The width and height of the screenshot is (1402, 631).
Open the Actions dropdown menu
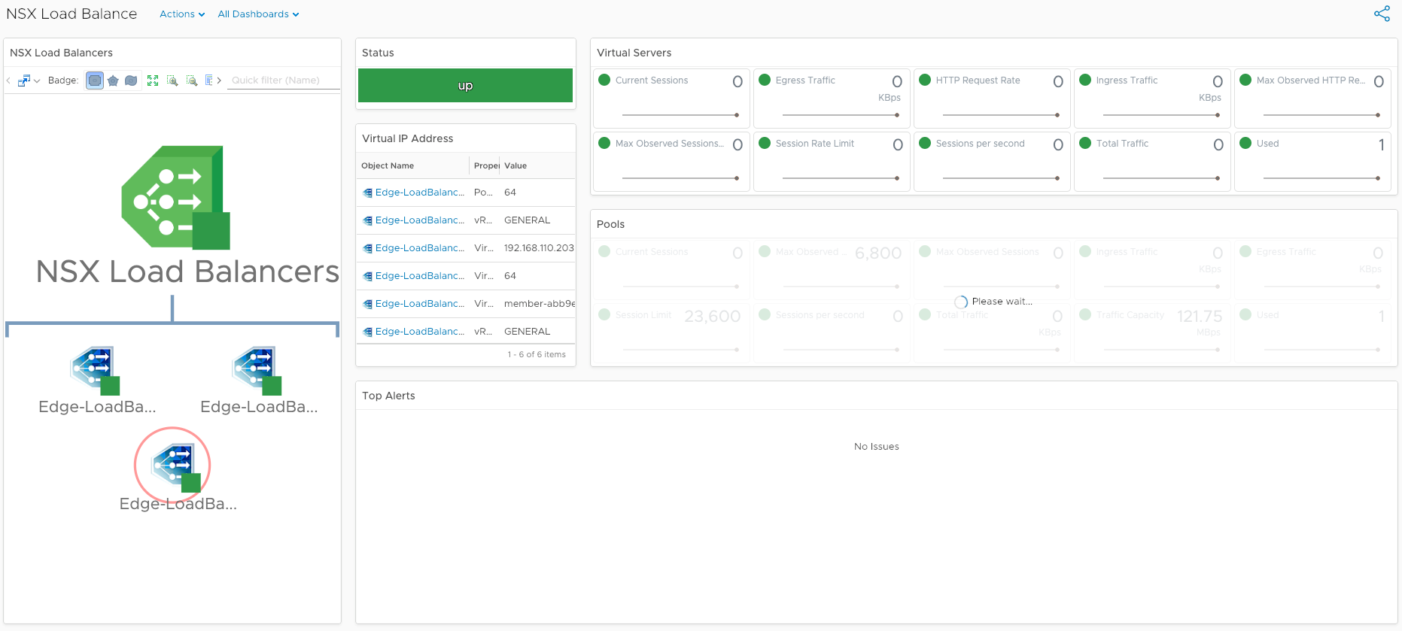(x=181, y=14)
